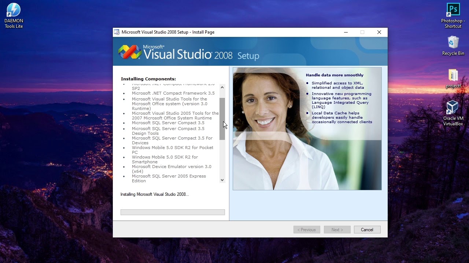Screen dimensions: 469x263
Task: Click 'Microsoft Device Emulator version 3.0 (x64)' item
Action: click(171, 169)
